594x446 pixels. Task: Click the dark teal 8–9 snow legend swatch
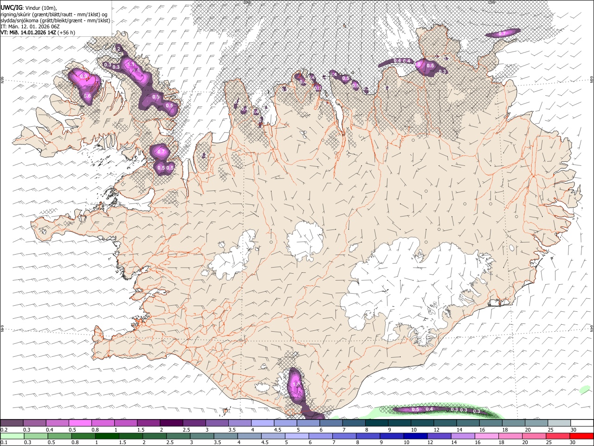[377, 423]
